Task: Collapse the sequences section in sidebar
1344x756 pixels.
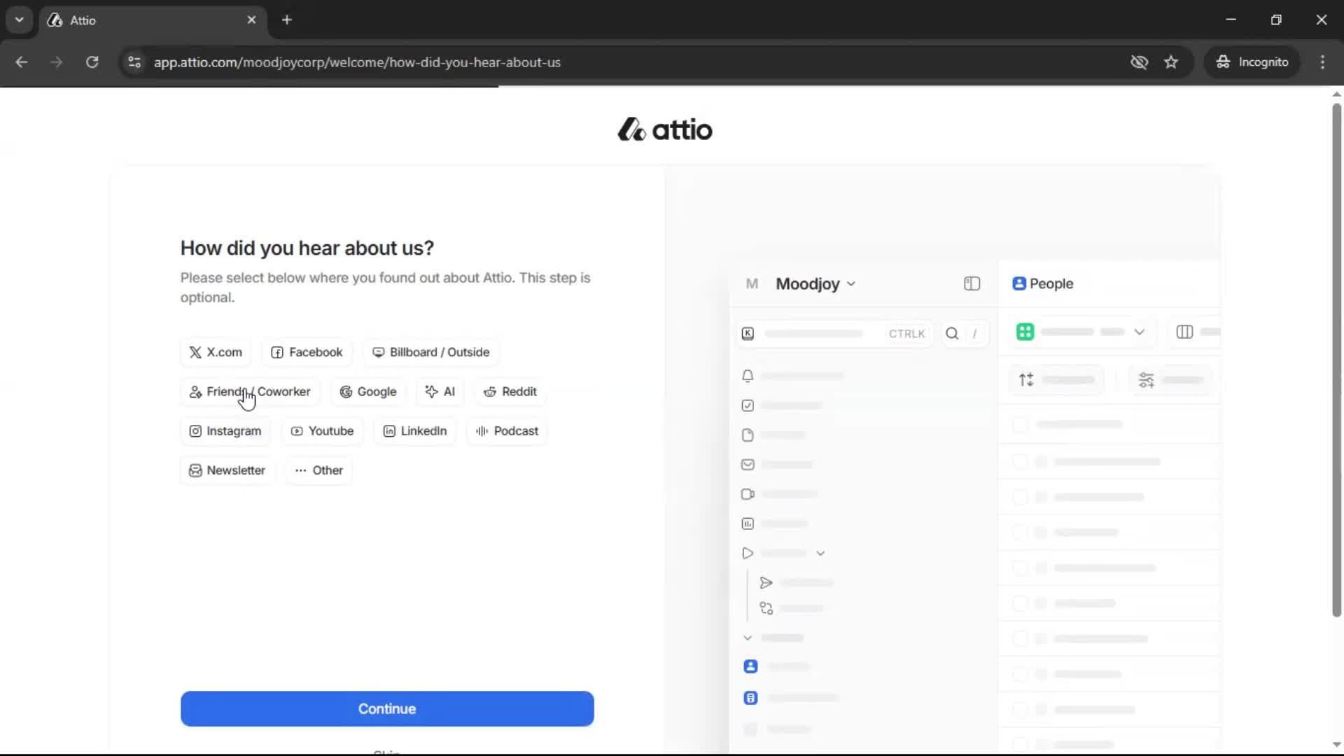Action: 821,553
